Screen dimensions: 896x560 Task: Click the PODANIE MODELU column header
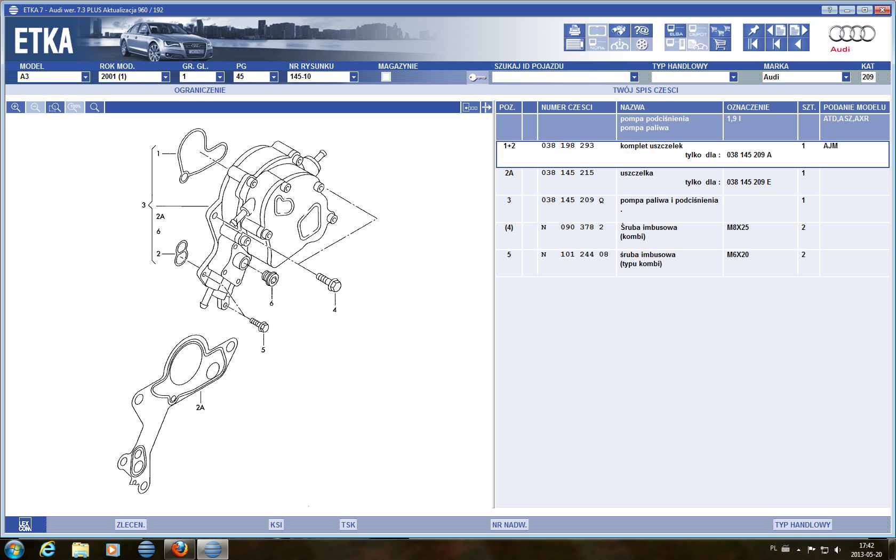(854, 107)
